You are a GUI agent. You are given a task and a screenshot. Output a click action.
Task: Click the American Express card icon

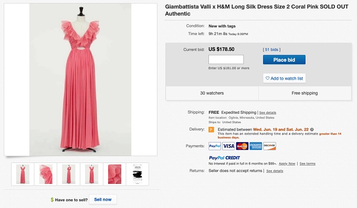point(256,146)
